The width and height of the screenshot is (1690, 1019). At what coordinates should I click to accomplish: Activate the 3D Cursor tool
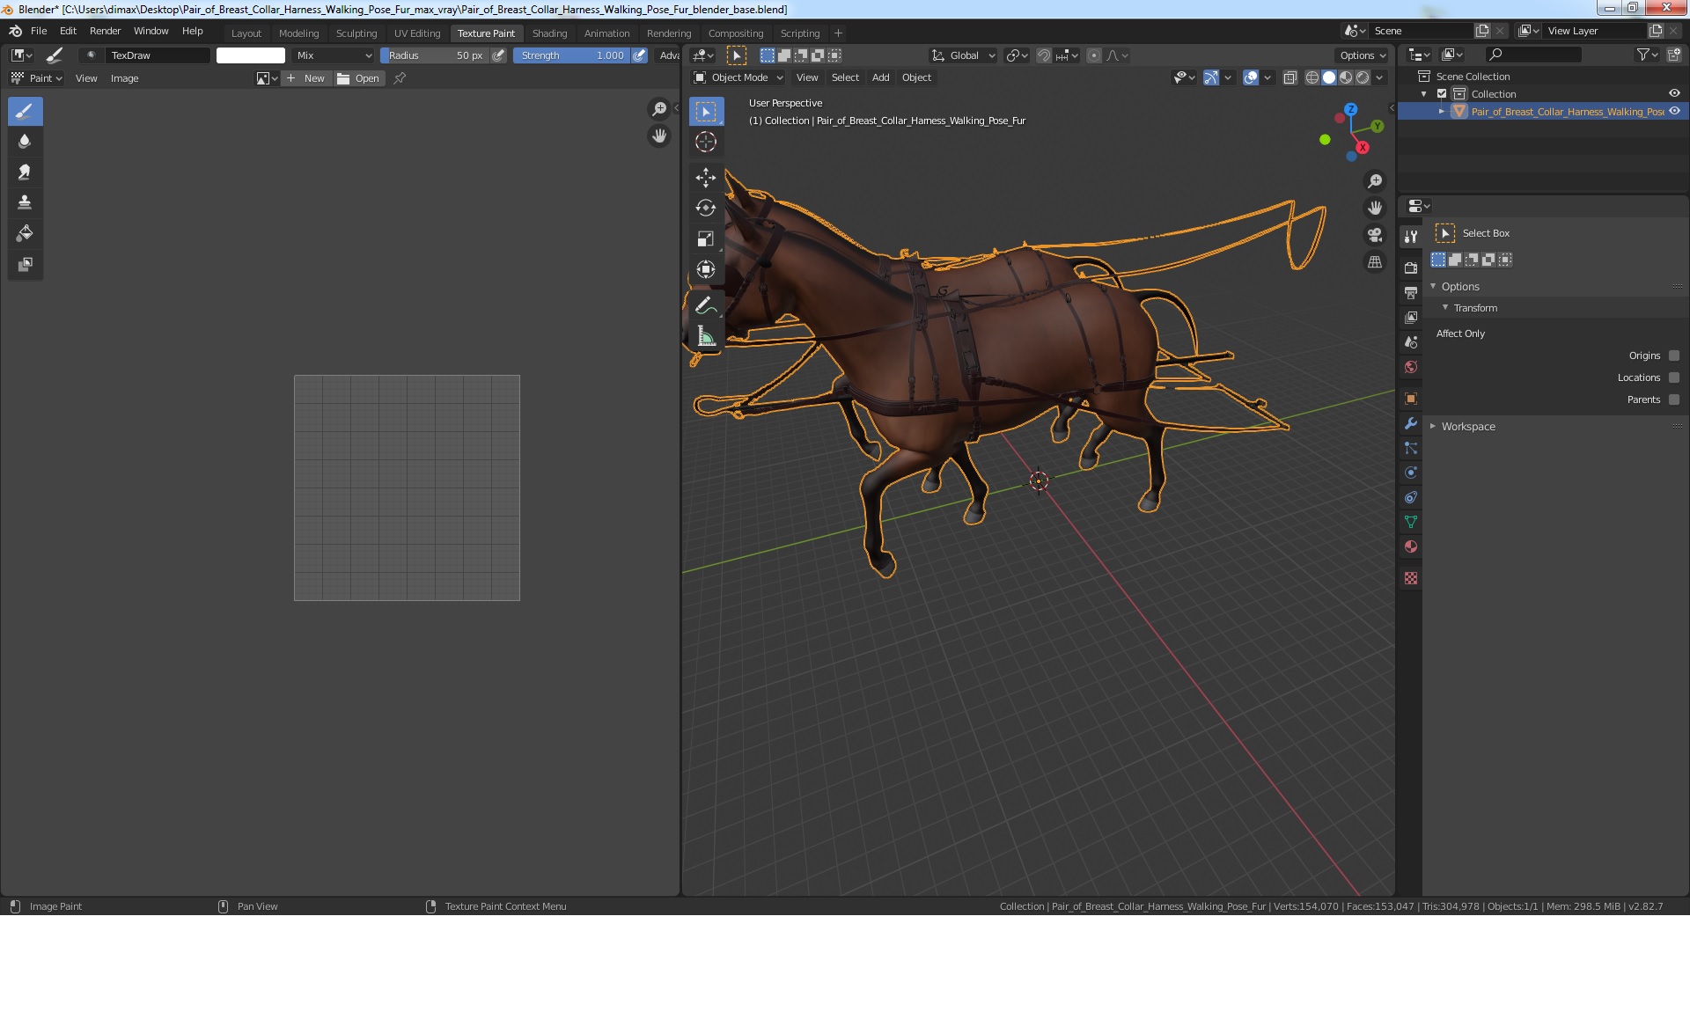[x=706, y=142]
